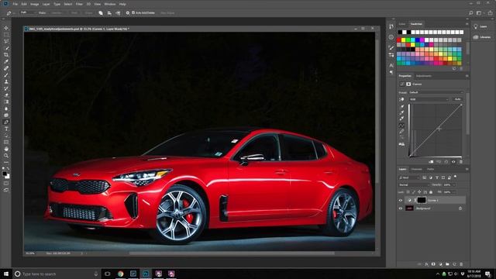The image size is (496, 279).
Task: Switch to the Color tab
Action: (x=401, y=24)
